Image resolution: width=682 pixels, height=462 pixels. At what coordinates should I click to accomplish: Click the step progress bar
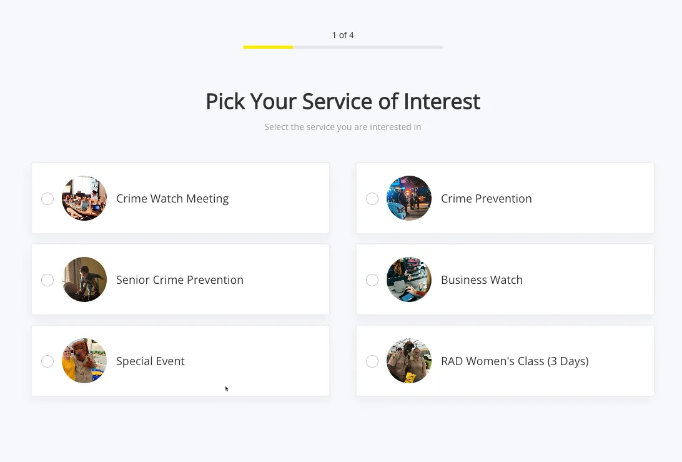click(x=342, y=47)
